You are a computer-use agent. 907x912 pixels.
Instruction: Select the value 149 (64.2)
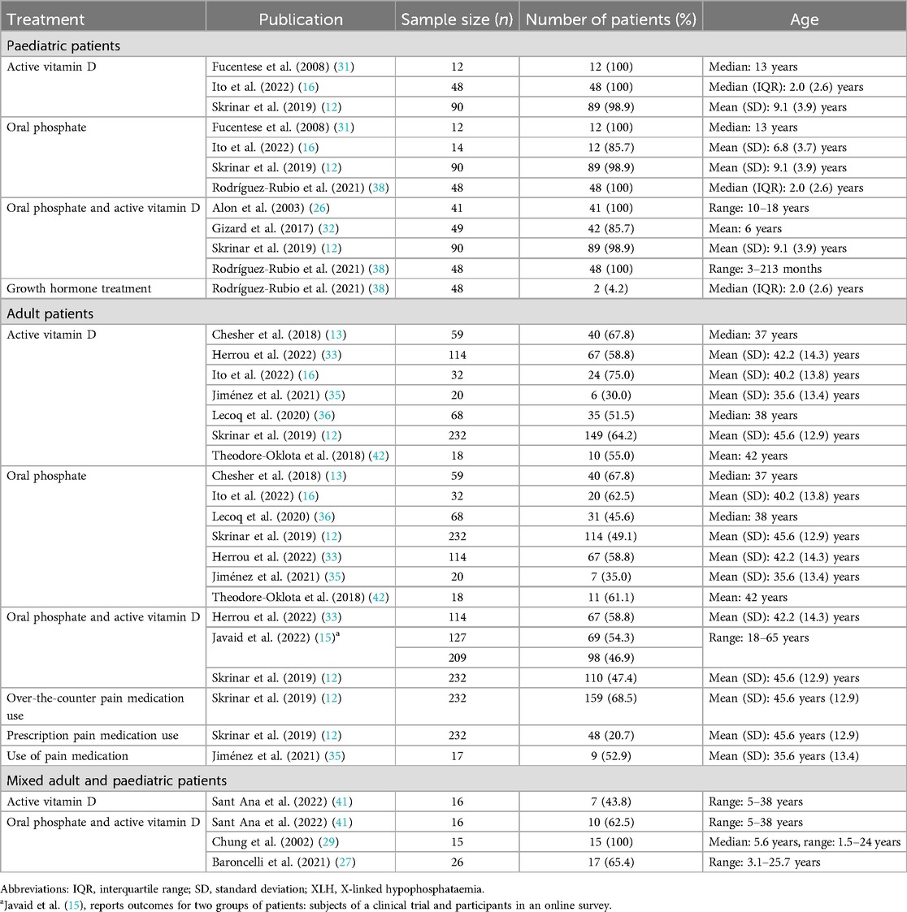(610, 435)
